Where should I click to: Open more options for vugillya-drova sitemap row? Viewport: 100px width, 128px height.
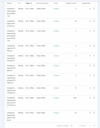coord(94,8)
